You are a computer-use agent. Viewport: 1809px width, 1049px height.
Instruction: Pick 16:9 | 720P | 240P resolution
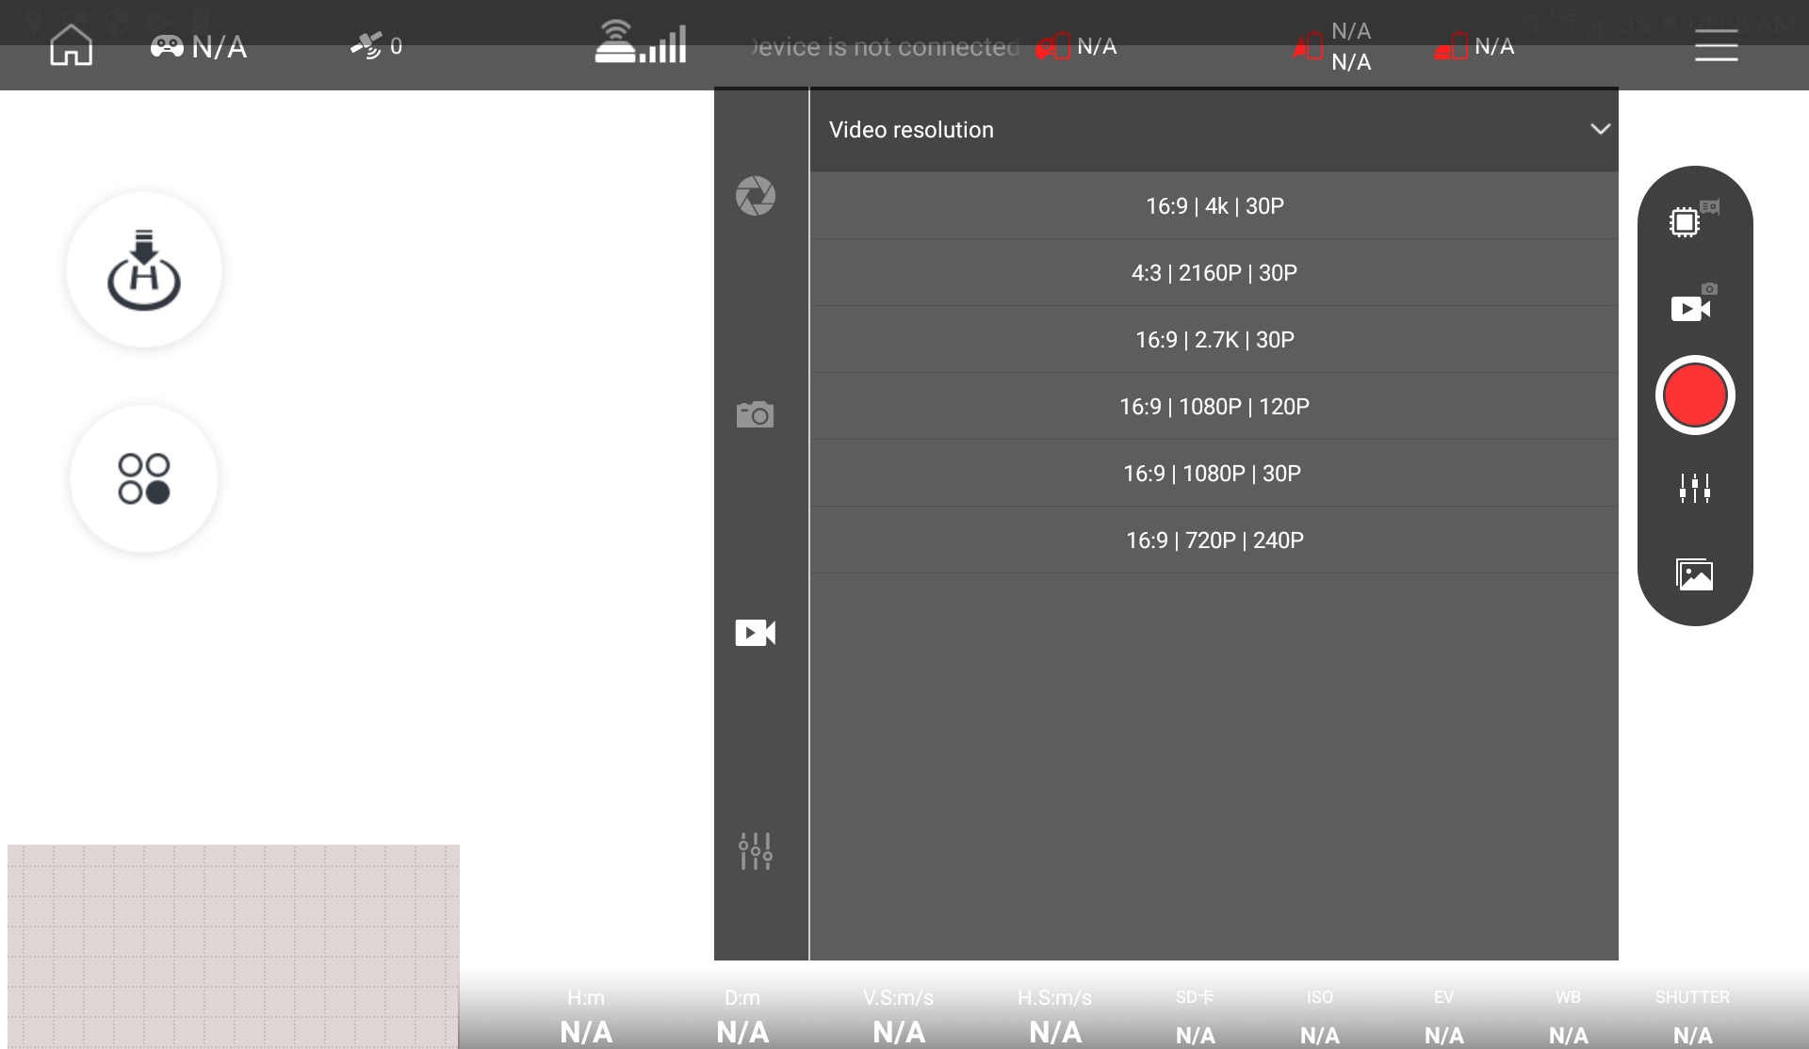[x=1214, y=541]
